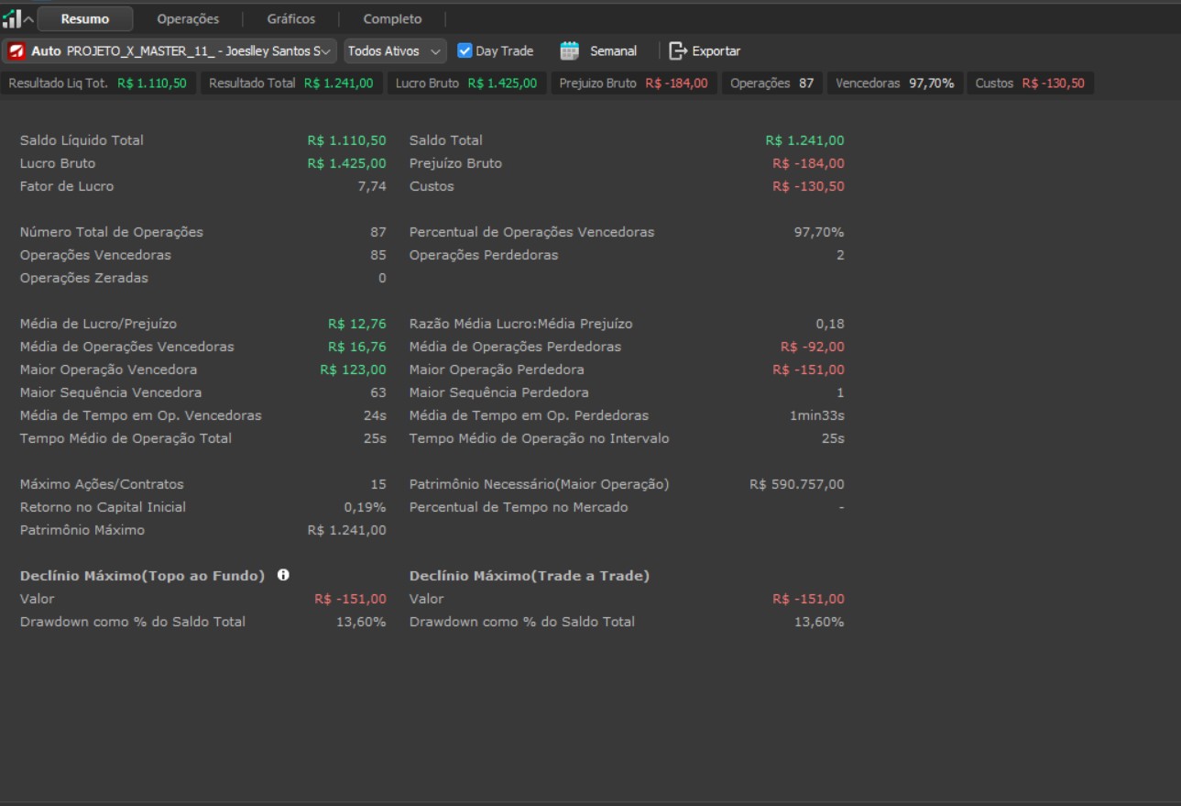1181x806 pixels.
Task: Click the Operações 87 summary box
Action: pos(772,83)
